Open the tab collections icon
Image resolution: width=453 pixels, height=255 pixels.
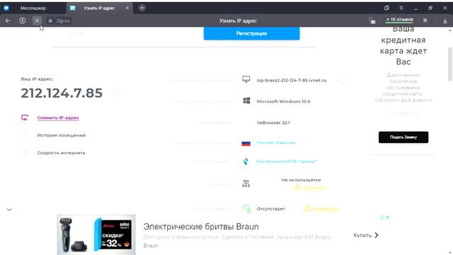coord(386,8)
